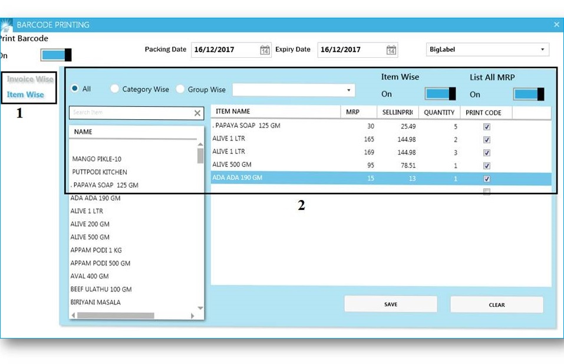564x364 pixels.
Task: Select the All filter radio button
Action: point(75,89)
